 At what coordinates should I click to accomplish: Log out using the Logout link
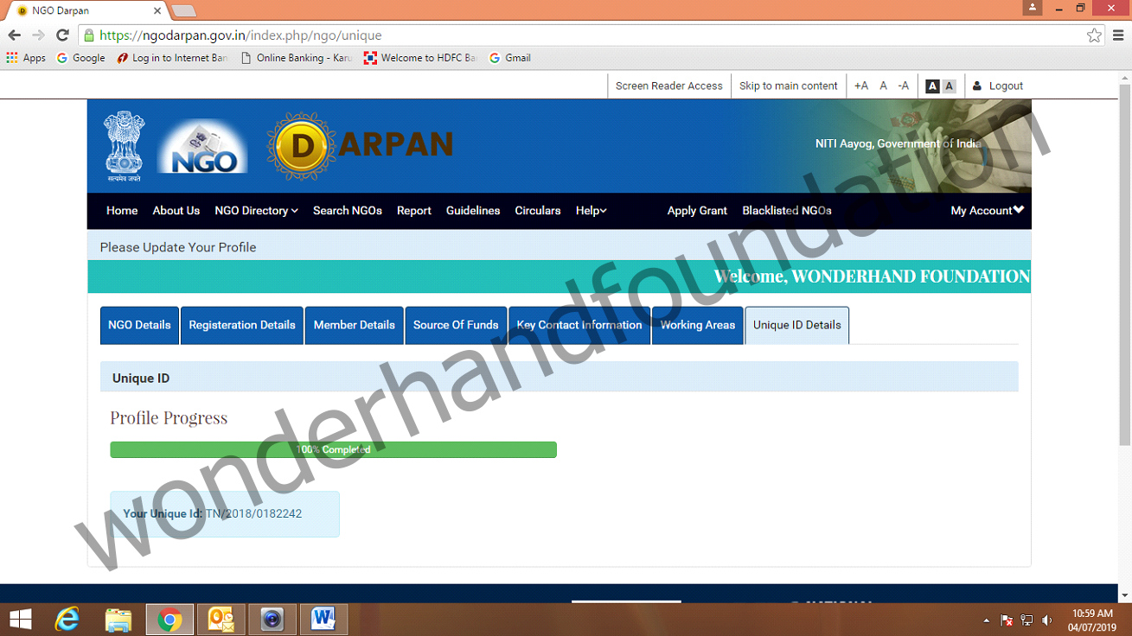(x=1005, y=86)
